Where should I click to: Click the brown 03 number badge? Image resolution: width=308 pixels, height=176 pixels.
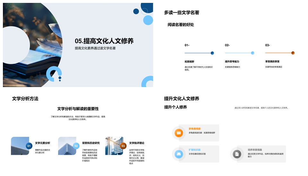pyautogui.click(x=123, y=146)
